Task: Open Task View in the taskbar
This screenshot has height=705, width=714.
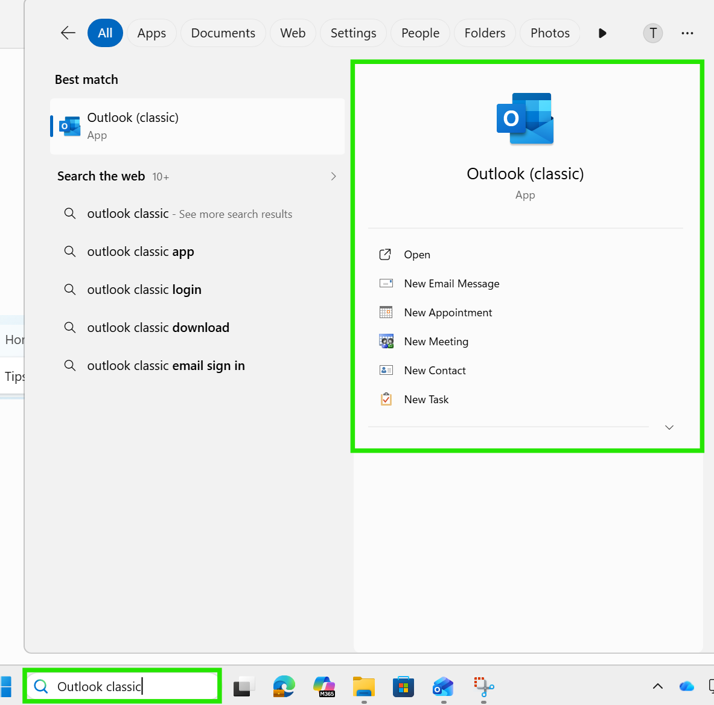Action: [244, 686]
